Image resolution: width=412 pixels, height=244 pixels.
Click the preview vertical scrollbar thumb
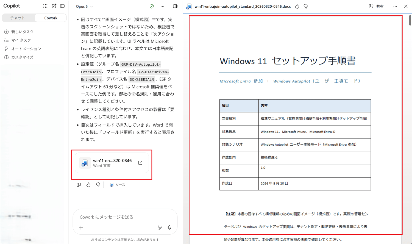410,20
